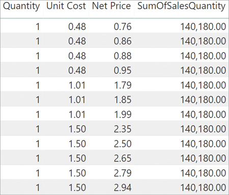This screenshot has height=195, width=229.
Task: Select Net Price cell 2.65
Action: (x=123, y=158)
